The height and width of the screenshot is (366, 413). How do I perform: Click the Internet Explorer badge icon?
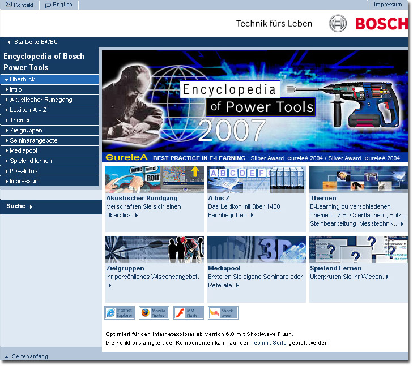click(x=120, y=313)
